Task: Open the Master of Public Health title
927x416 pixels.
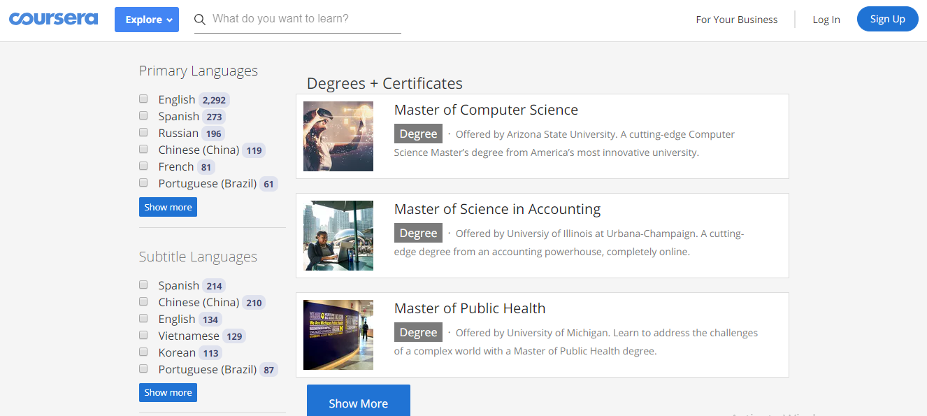Action: 470,308
